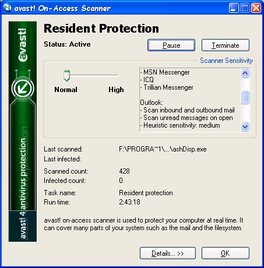Minimize the On-Access Scanner window

pos(234,8)
